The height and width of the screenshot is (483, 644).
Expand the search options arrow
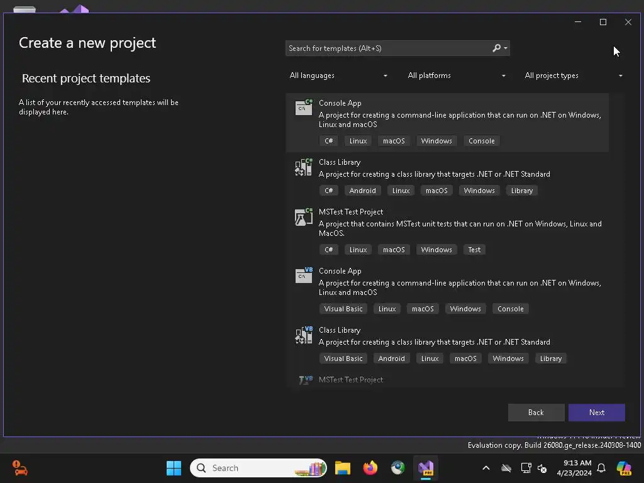pos(506,48)
